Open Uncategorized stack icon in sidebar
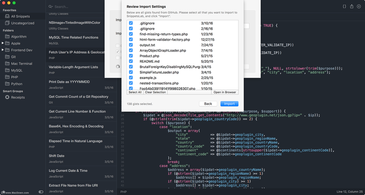 coord(7,23)
